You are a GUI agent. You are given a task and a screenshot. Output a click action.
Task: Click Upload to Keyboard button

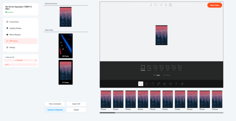pyautogui.click(x=55, y=110)
